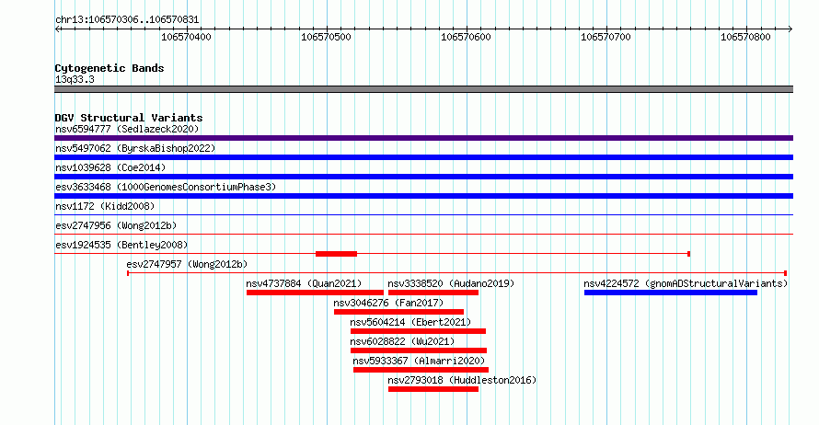The width and height of the screenshot is (819, 425).
Task: Open nsv3338520 (Audano2019) label
Action: point(451,283)
